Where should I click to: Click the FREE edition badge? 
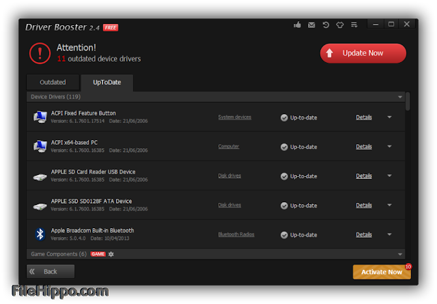point(111,27)
